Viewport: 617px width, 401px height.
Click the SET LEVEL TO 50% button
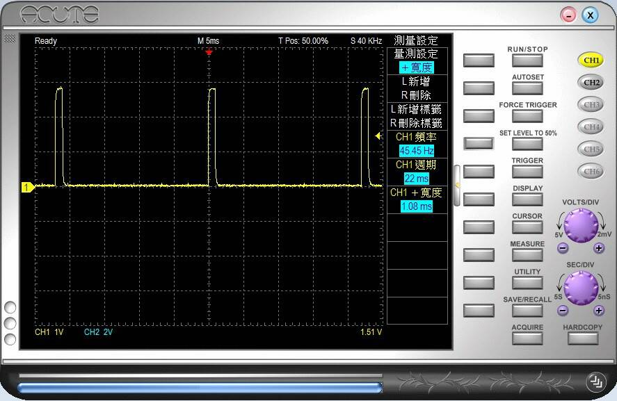527,144
